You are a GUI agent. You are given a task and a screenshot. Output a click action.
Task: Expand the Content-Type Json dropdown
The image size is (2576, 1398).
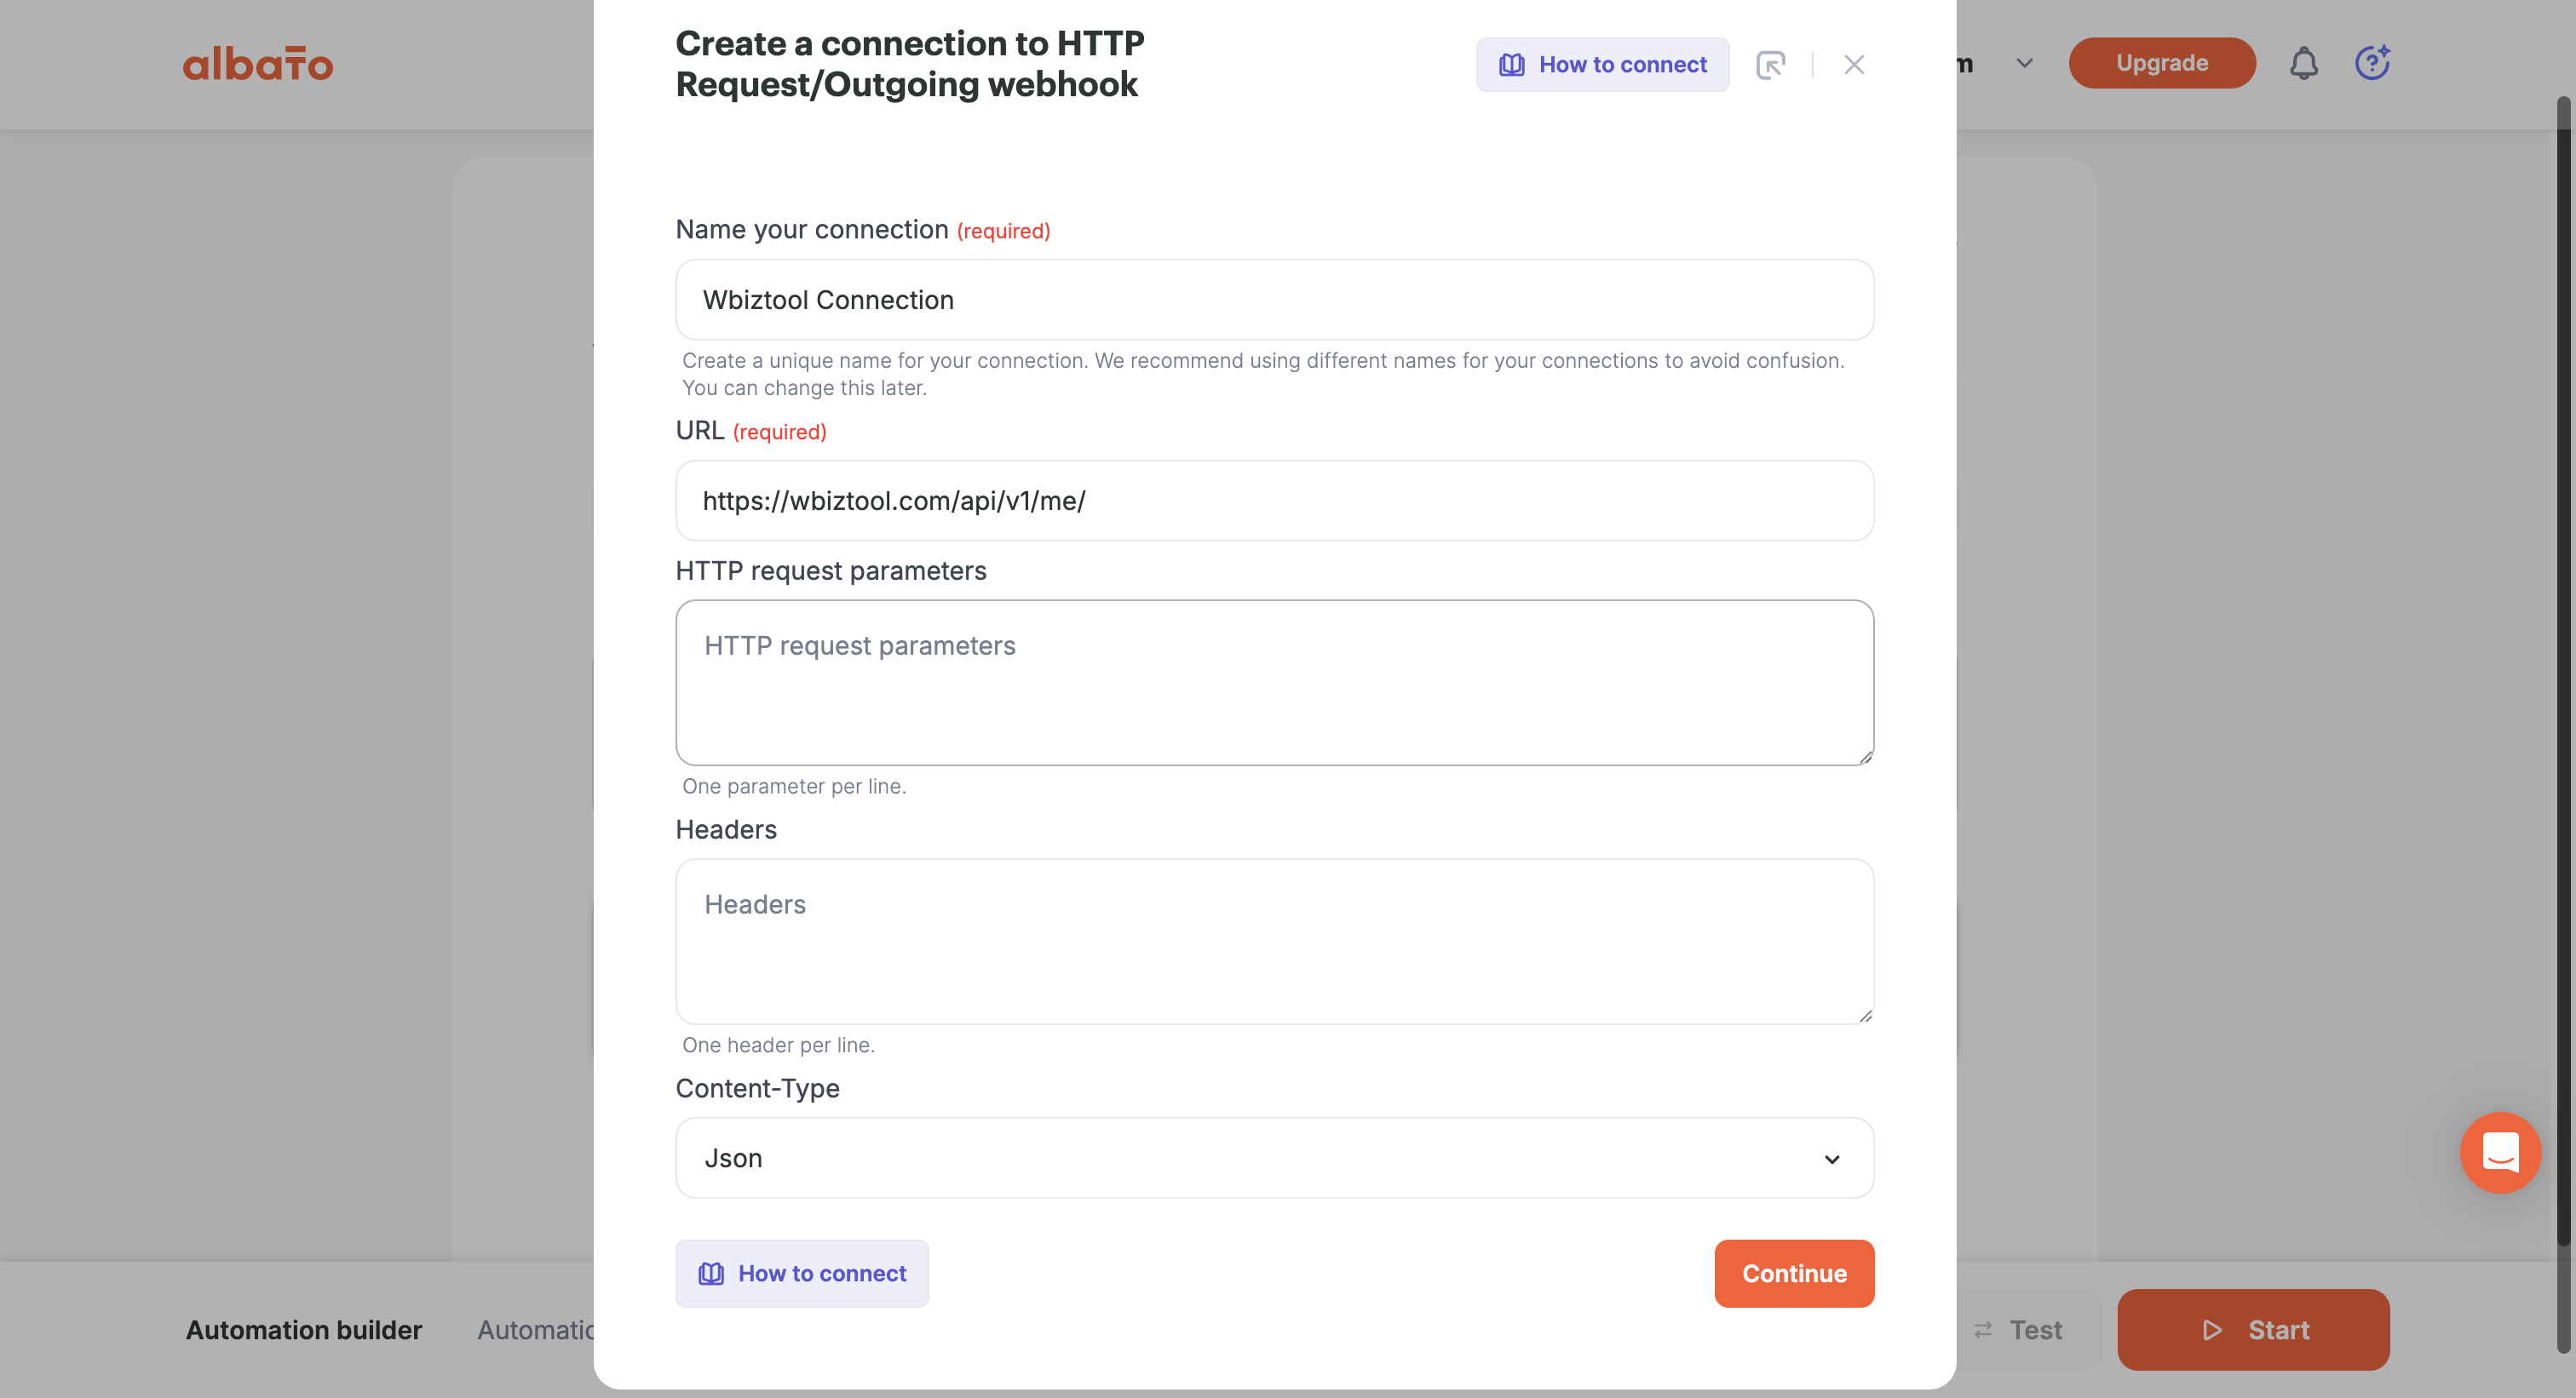point(1274,1158)
